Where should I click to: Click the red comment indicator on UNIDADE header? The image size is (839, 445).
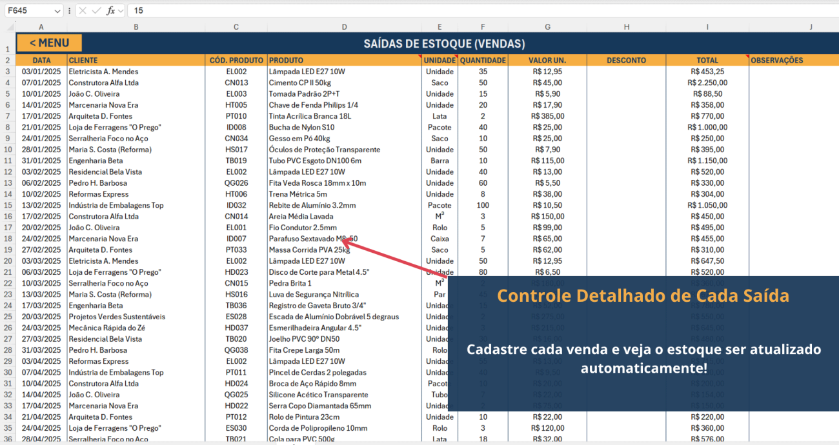[x=456, y=57]
